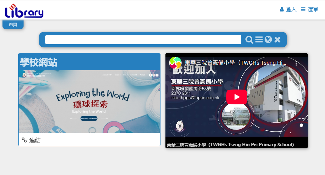Click the user icon beside 登入
The height and width of the screenshot is (175, 325).
(282, 9)
